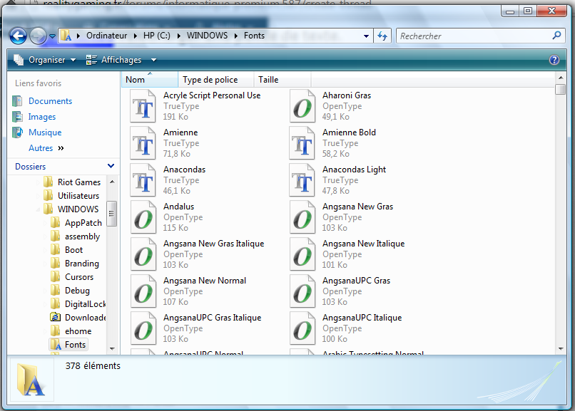
Task: Select the Amienne TrueType font icon
Action: coord(143,143)
